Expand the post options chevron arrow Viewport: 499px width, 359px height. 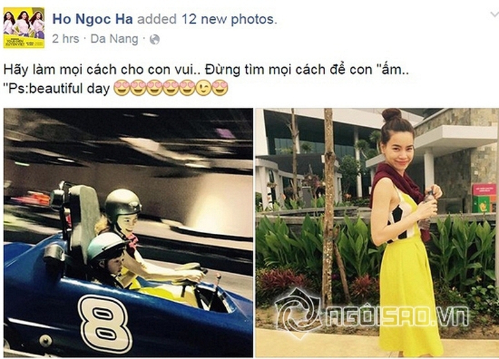point(495,13)
